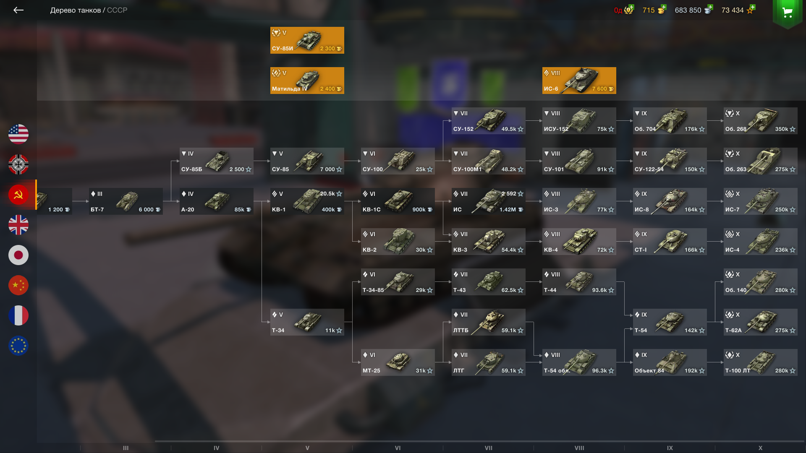Click the Дерево танков breadcrumb title

[76, 10]
